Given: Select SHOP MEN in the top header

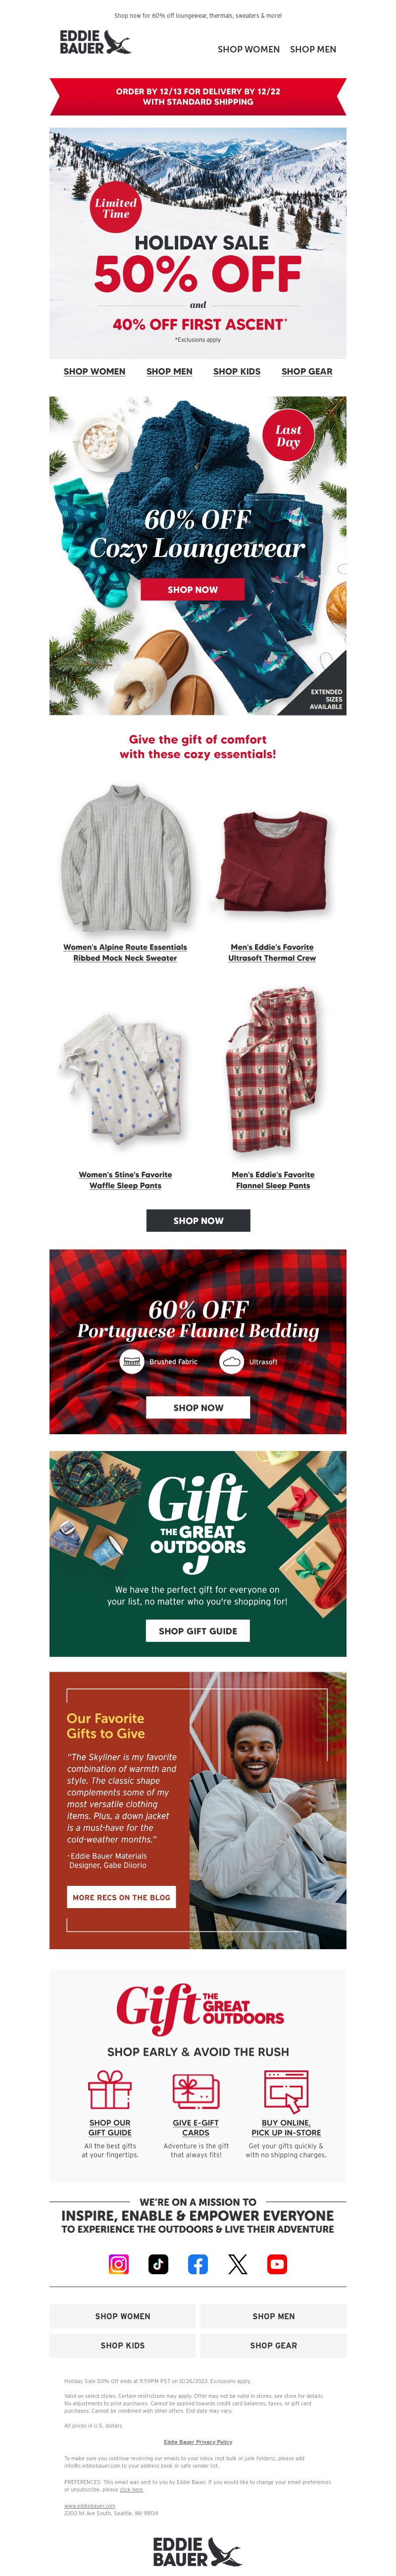Looking at the screenshot, I should [313, 49].
